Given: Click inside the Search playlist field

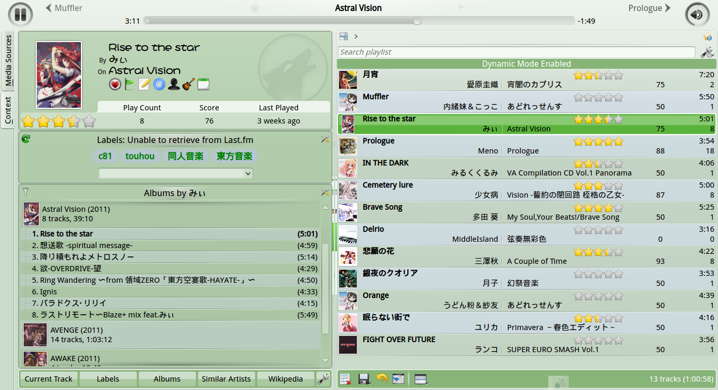Looking at the screenshot, I should 517,52.
